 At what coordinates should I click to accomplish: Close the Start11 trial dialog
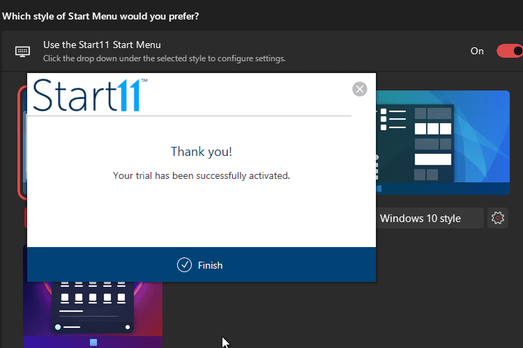[x=360, y=89]
